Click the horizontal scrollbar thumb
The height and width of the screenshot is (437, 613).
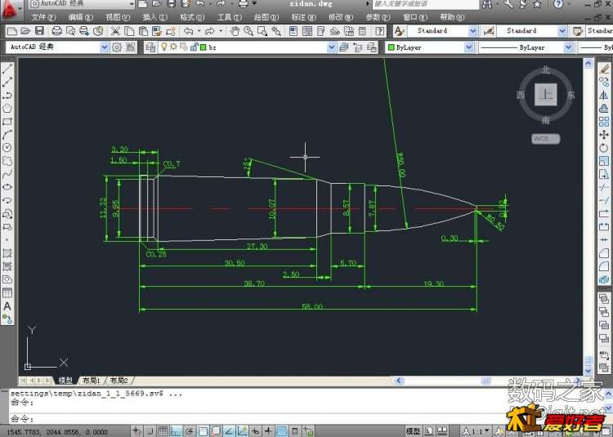pos(485,380)
